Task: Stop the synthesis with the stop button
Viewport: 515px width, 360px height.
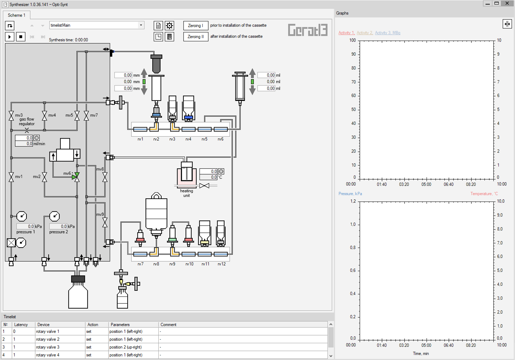Action: 21,37
